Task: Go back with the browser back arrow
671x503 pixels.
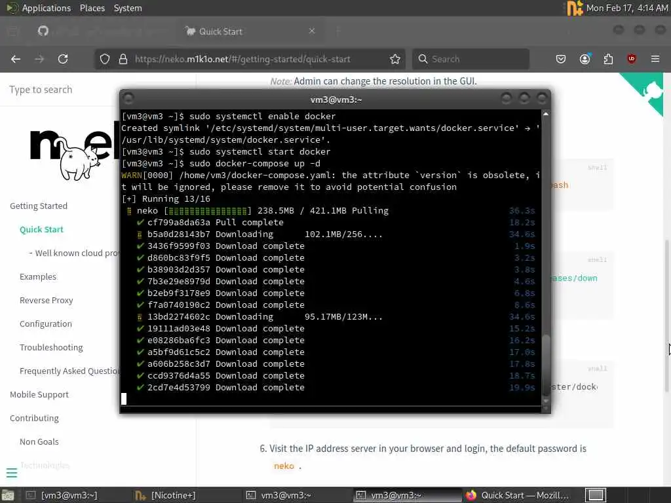Action: 16,59
